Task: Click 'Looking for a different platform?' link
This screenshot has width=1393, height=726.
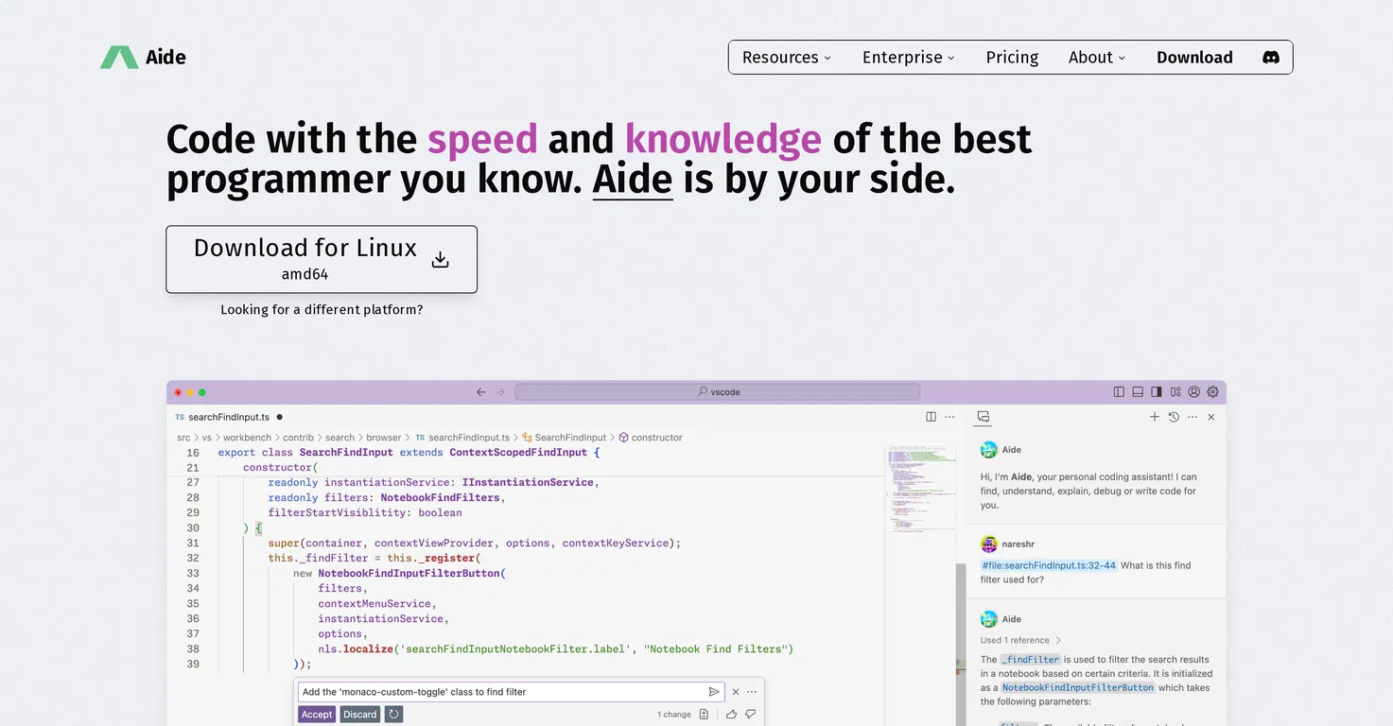Action: pyautogui.click(x=322, y=309)
